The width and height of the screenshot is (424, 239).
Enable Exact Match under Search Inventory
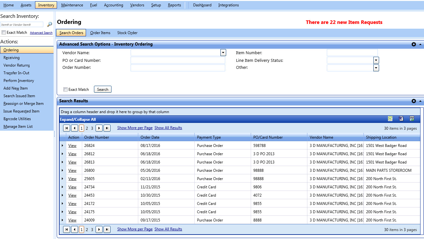(4, 32)
